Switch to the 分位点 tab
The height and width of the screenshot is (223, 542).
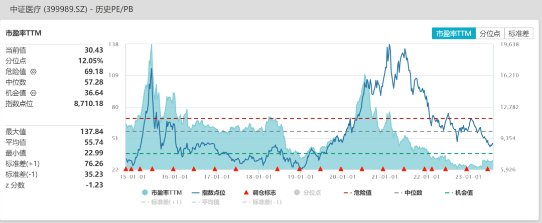[490, 34]
